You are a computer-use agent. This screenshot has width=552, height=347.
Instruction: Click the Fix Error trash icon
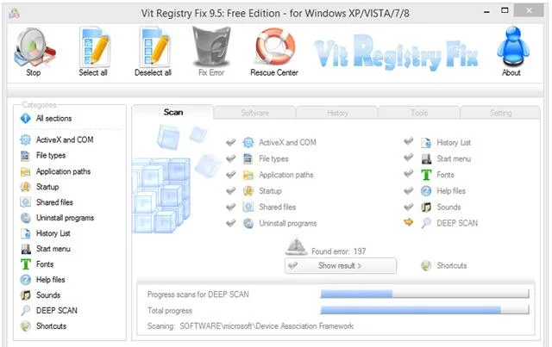211,47
